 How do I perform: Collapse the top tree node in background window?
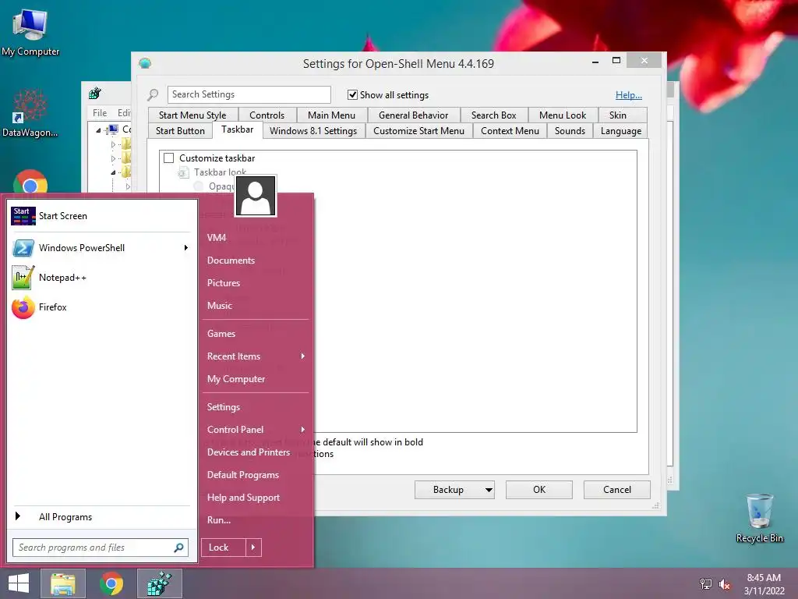coord(98,130)
